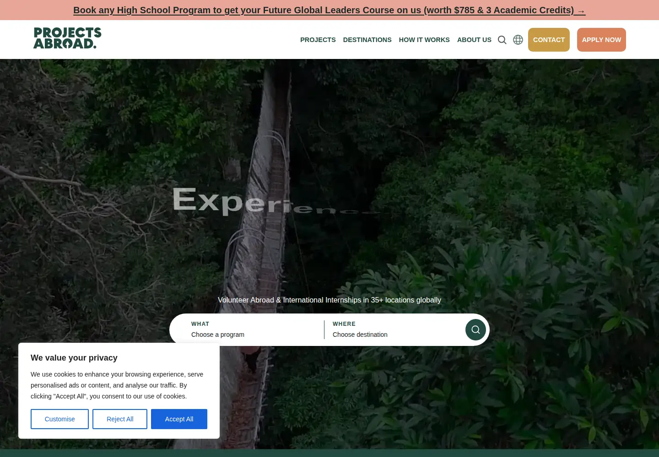Viewport: 659px width, 457px height.
Task: Customise cookie preferences
Action: [59, 419]
